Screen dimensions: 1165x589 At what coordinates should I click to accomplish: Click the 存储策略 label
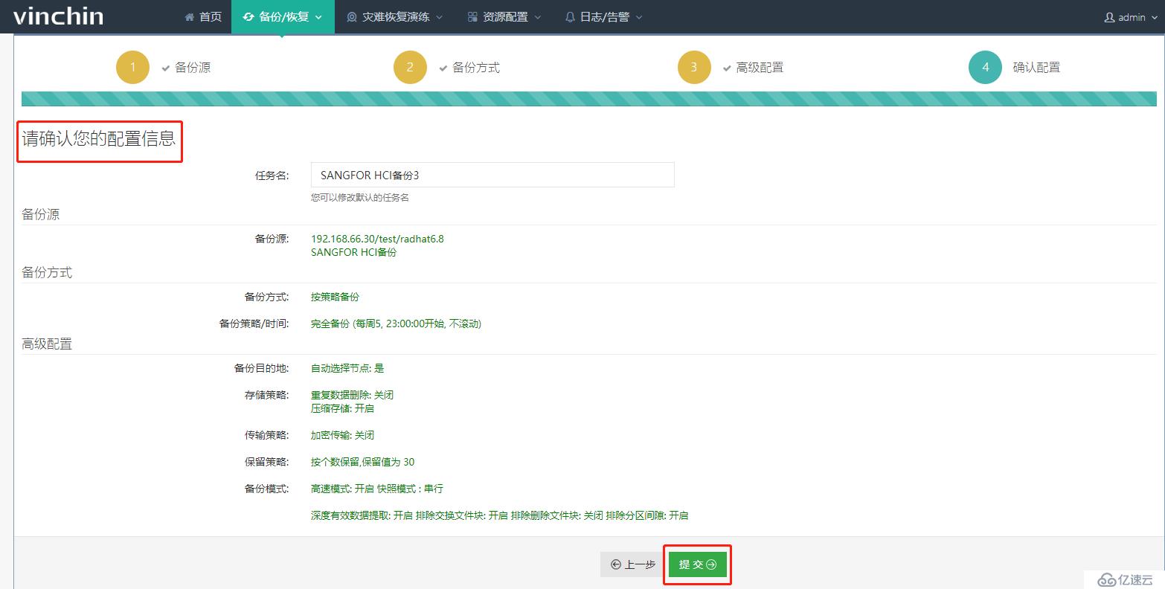pos(266,395)
